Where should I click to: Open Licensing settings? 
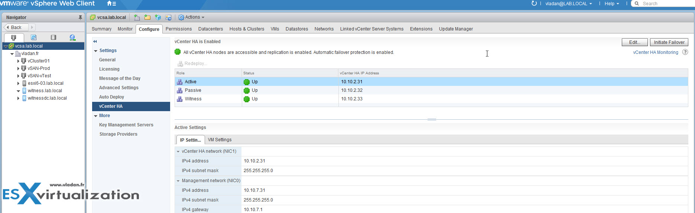pyautogui.click(x=109, y=69)
